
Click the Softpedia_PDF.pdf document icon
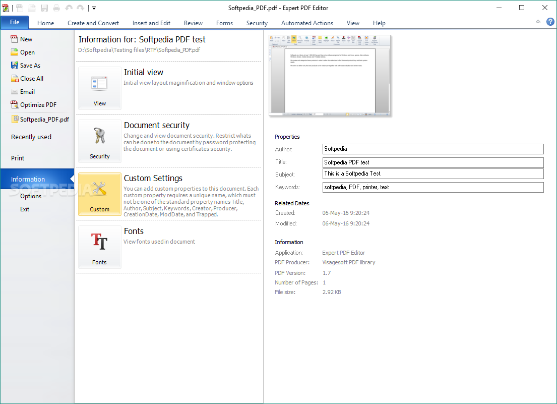pyautogui.click(x=15, y=119)
